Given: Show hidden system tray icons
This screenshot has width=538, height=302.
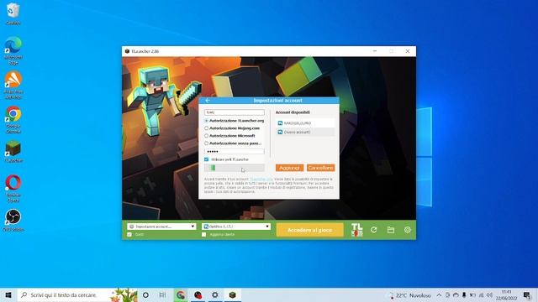Looking at the screenshot, I should click(439, 294).
